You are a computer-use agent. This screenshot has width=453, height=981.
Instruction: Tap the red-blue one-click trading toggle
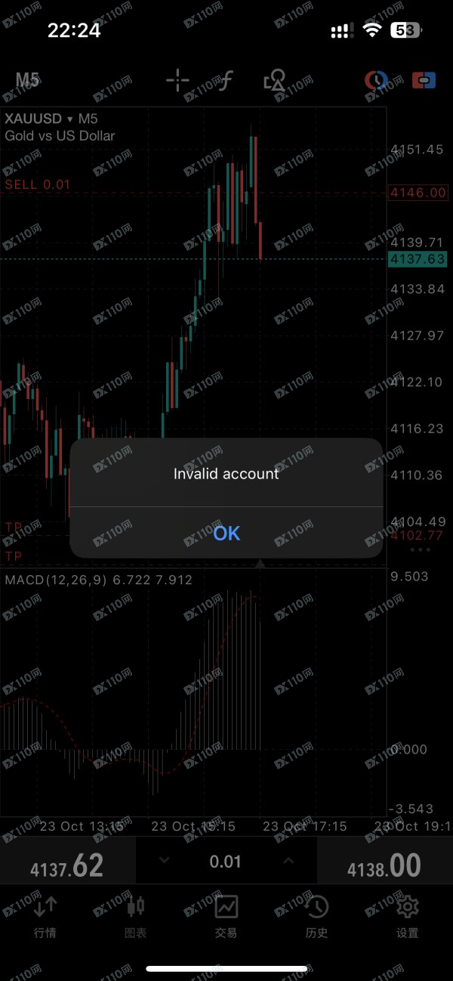(424, 80)
